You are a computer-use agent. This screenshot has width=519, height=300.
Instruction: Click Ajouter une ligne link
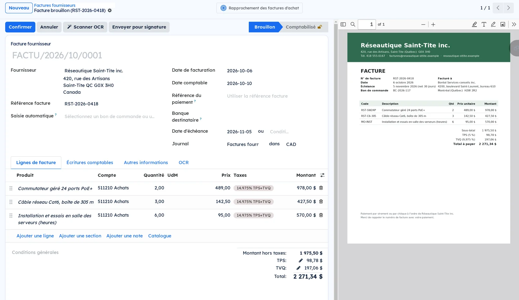click(35, 236)
